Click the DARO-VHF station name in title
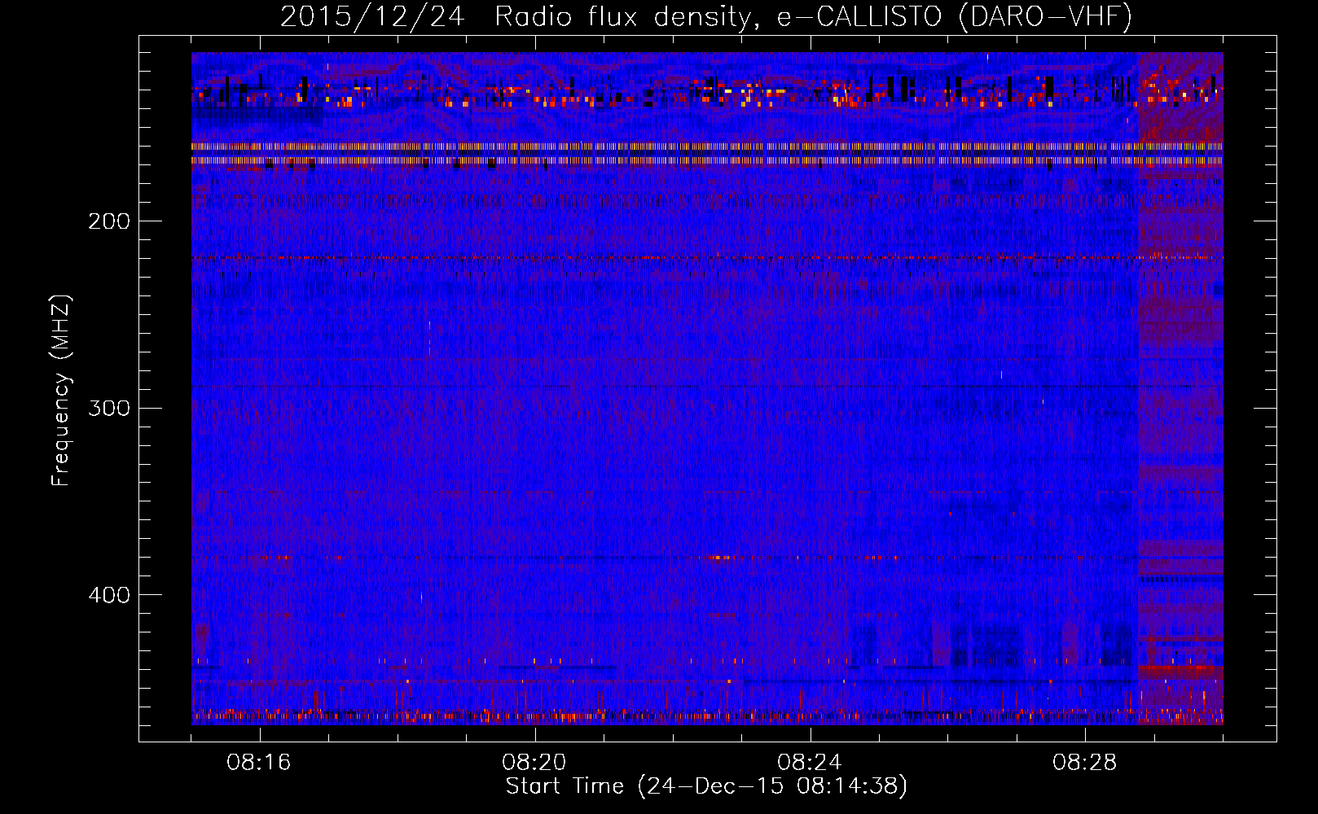Viewport: 1318px width, 814px height. [x=1045, y=16]
